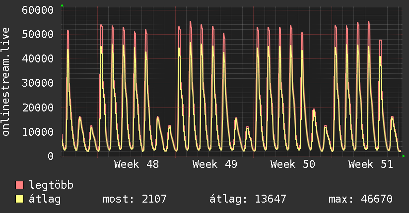Click the 50000 y-axis label
This screenshot has width=409, height=213.
point(38,34)
